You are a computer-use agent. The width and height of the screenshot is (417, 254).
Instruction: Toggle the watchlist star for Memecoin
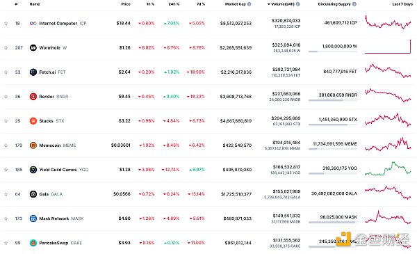(x=6, y=145)
